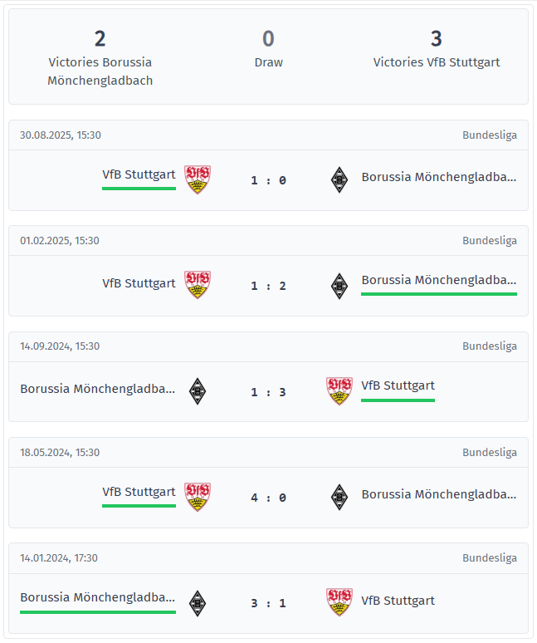Image resolution: width=537 pixels, height=643 pixels.
Task: Click Mönchengladbach crest in 30.08.2025 match
Action: [x=339, y=179]
